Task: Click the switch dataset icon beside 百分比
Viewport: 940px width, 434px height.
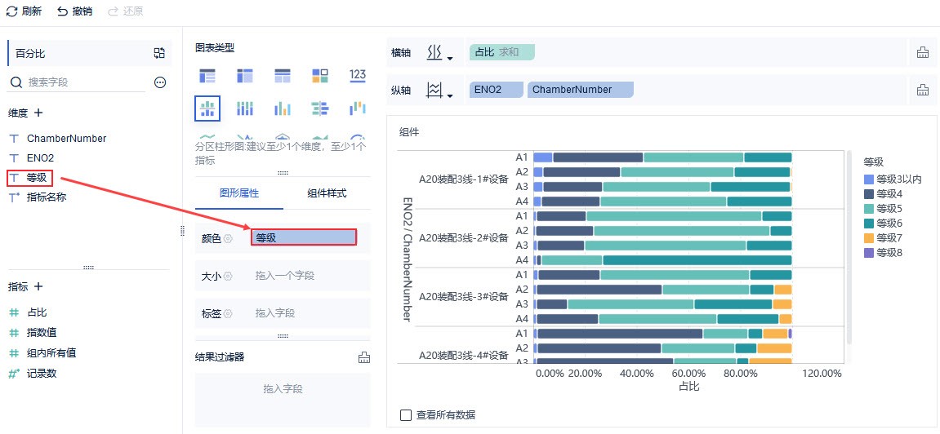Action: pos(159,53)
